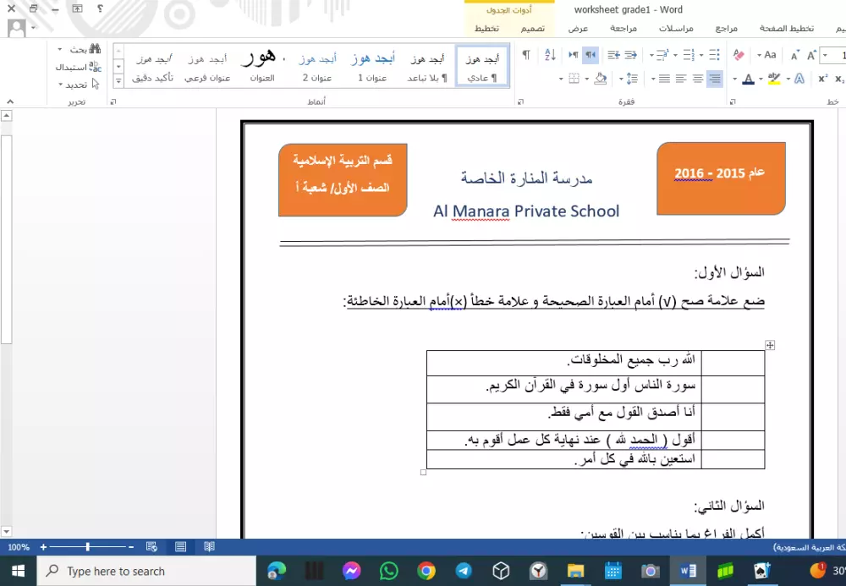
Task: Select the text highlight color tool
Action: (773, 78)
